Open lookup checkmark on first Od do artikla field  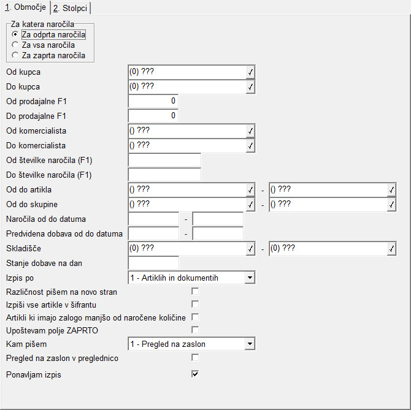click(x=250, y=190)
